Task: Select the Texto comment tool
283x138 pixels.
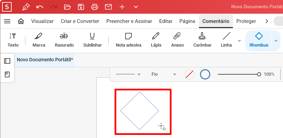Action: [13, 40]
